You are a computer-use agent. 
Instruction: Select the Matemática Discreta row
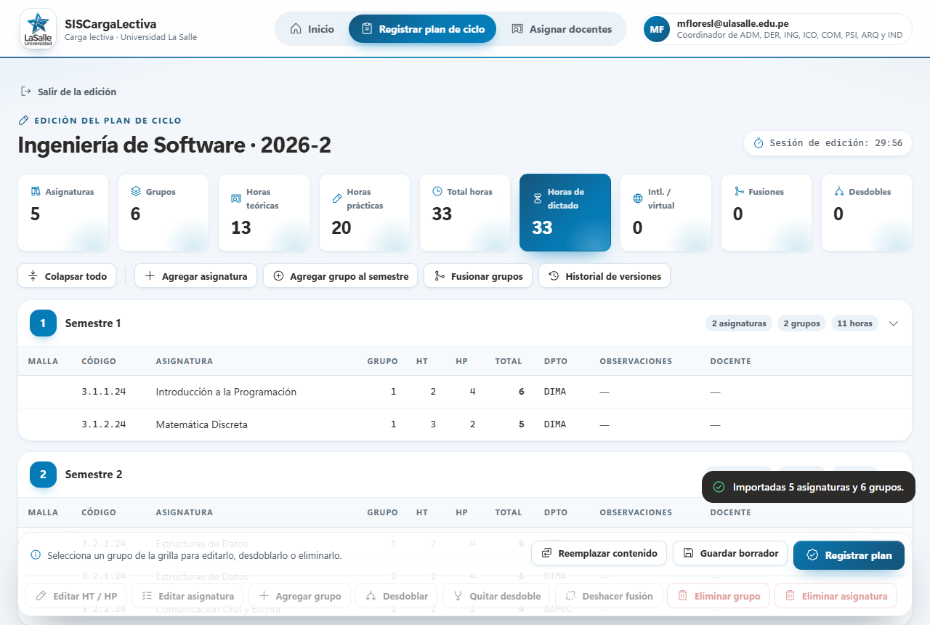[x=465, y=424]
